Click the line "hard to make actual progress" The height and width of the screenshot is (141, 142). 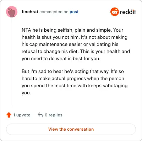73,78
